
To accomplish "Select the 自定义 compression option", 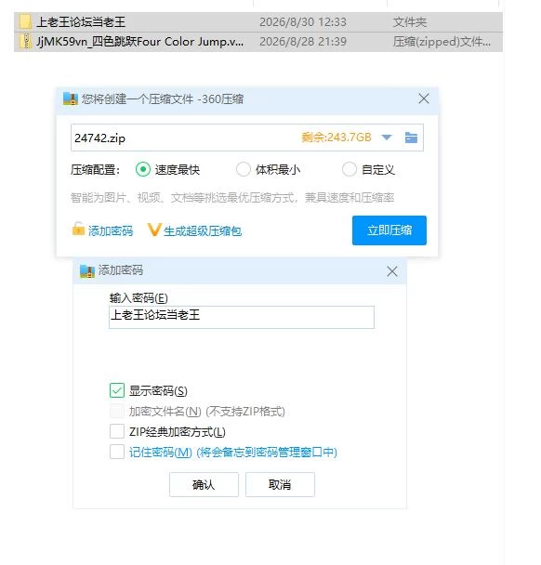I will [x=349, y=169].
